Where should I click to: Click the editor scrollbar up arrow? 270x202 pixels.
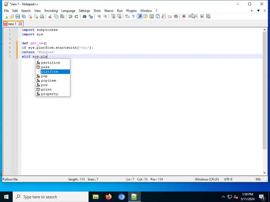pos(264,30)
